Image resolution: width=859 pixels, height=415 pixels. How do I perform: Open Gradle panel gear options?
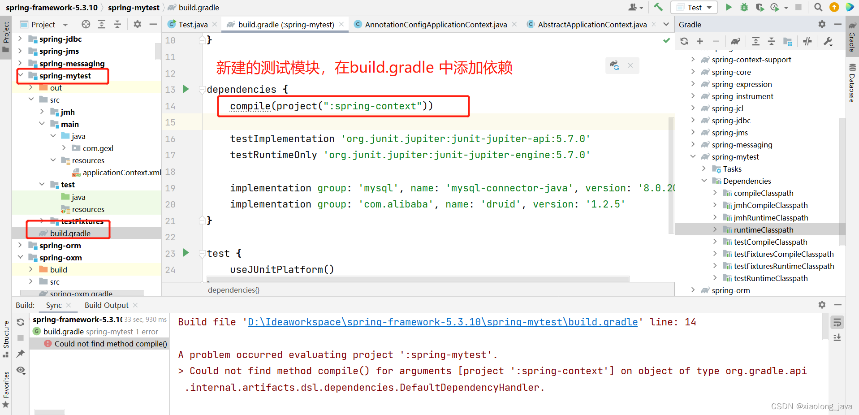coord(822,24)
